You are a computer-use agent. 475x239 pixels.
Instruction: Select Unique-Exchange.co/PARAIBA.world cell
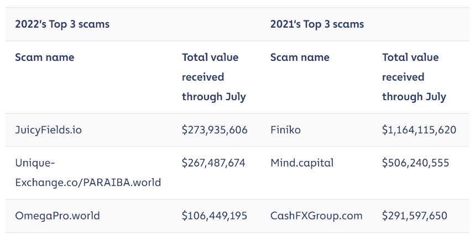(x=88, y=173)
